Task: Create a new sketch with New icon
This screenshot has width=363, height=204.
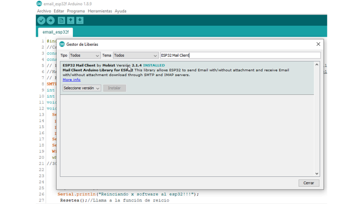Action: point(61,21)
